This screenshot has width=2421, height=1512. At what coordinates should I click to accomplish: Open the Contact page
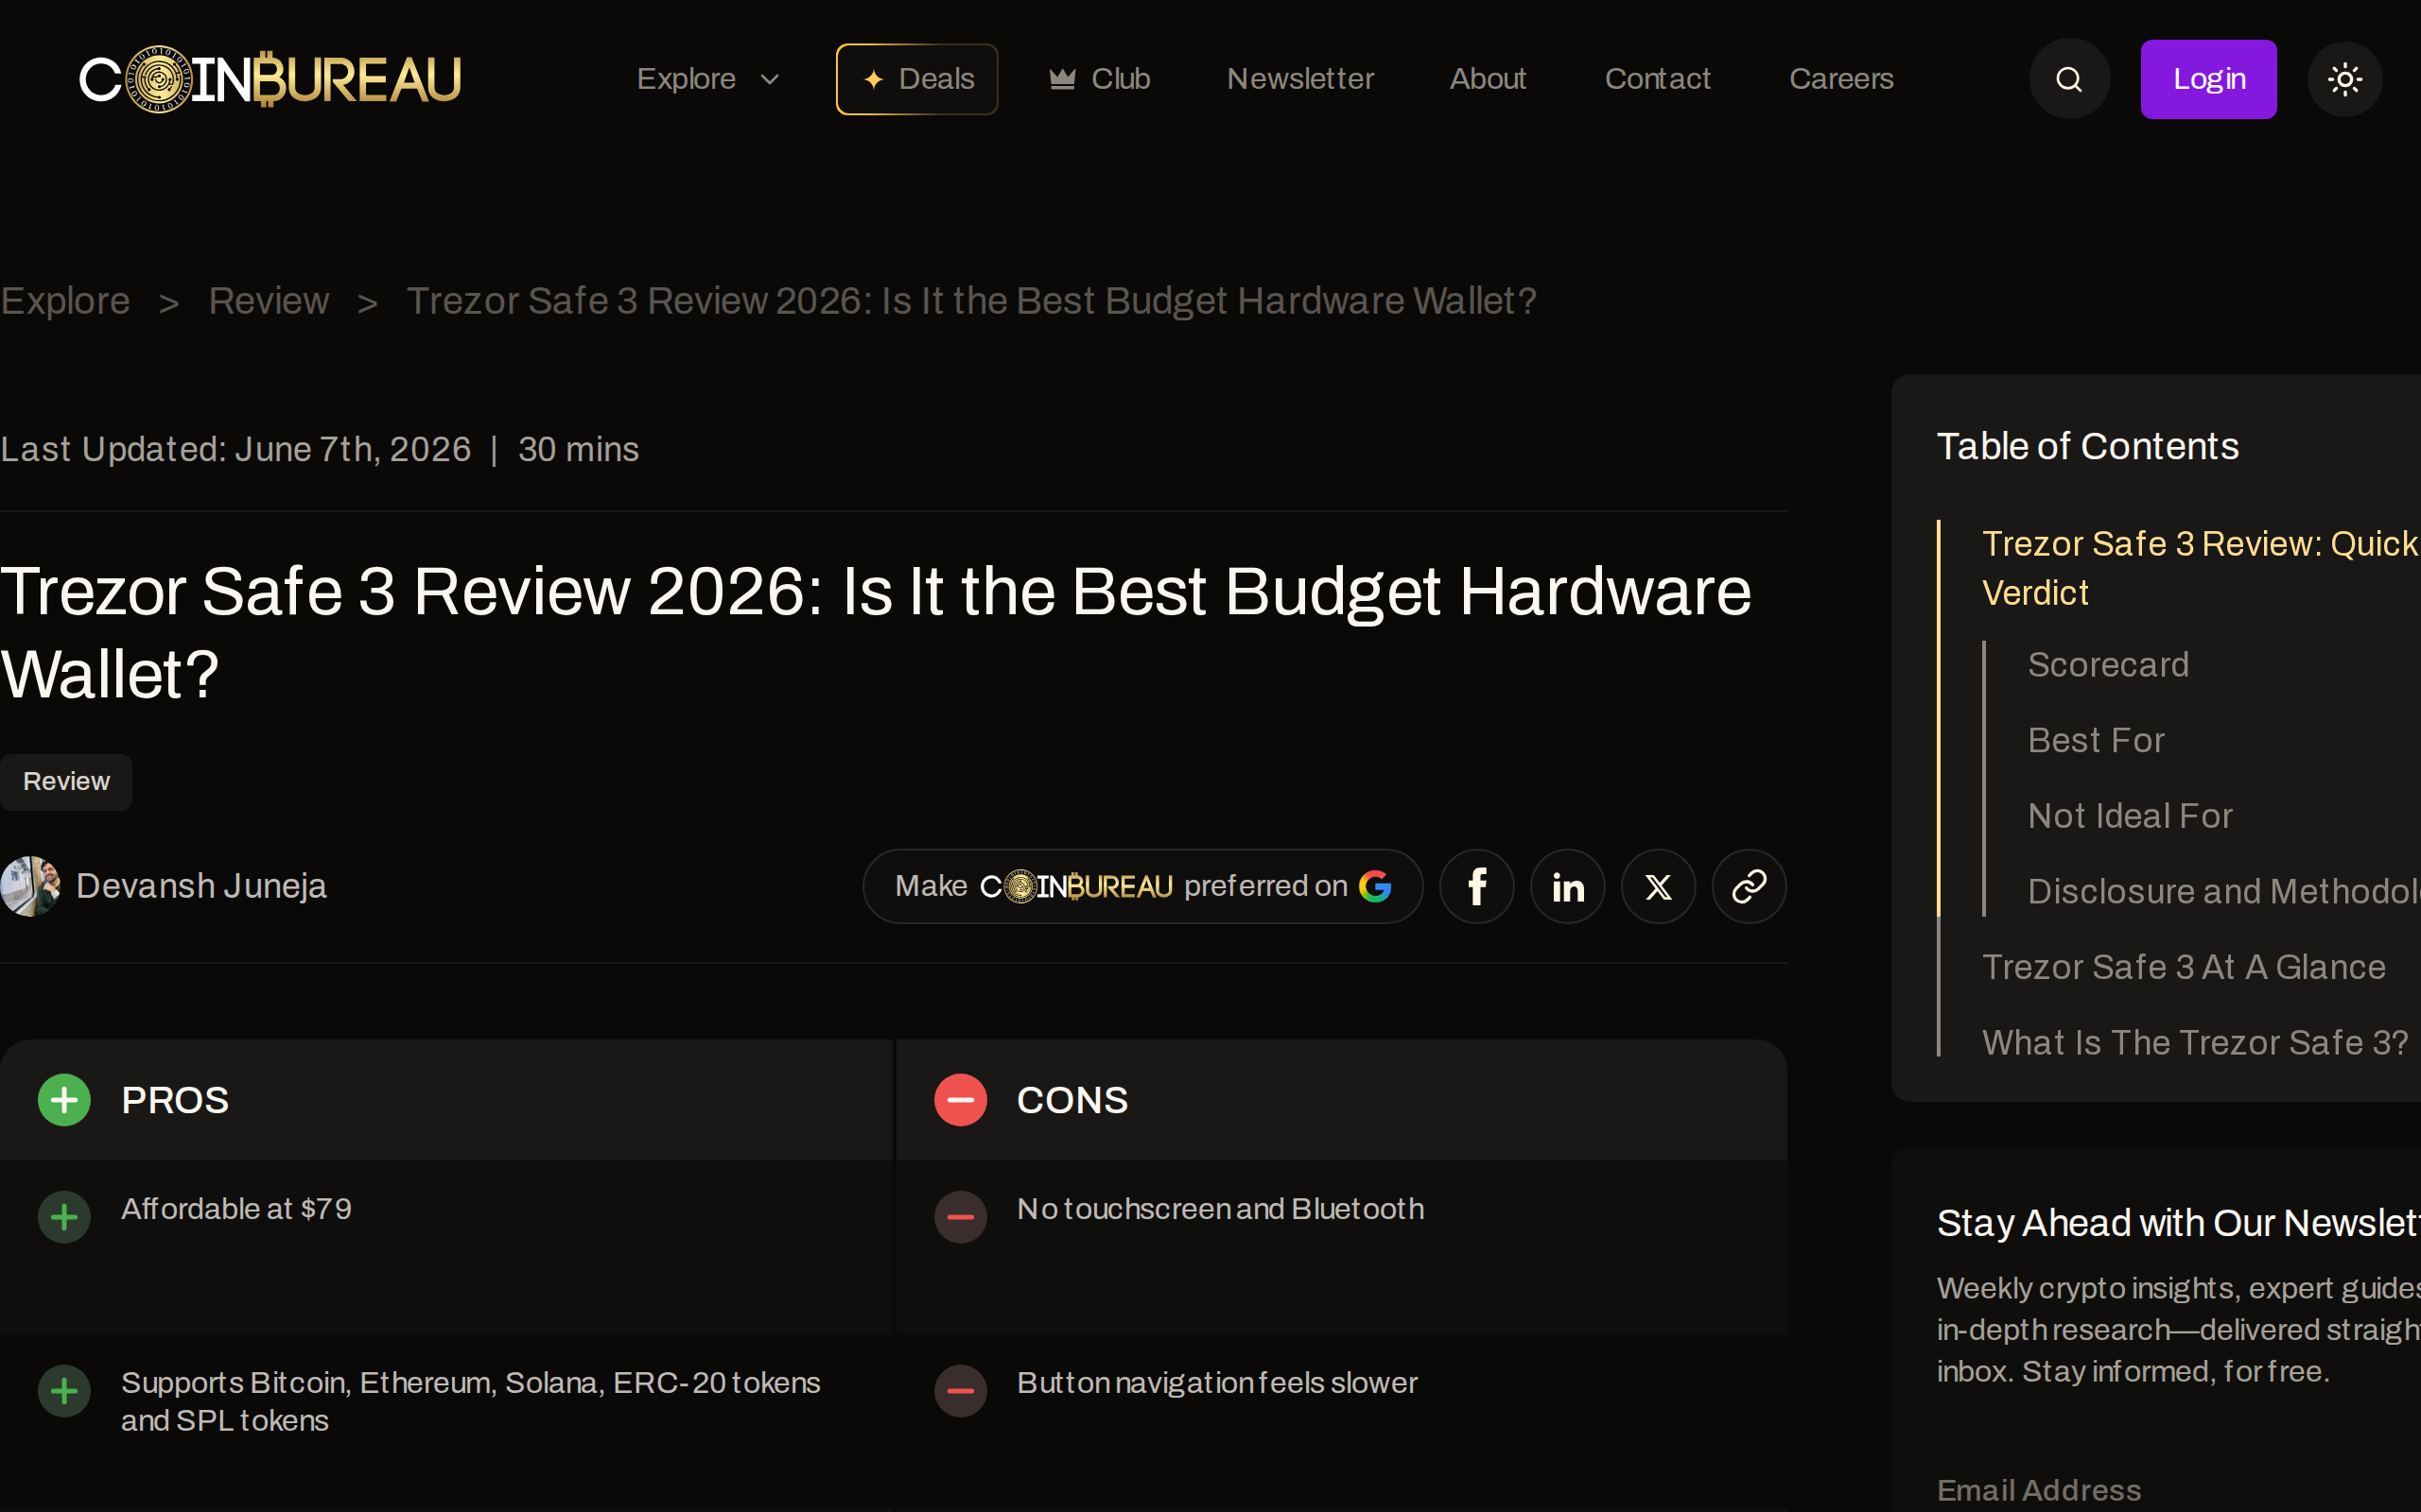coord(1658,79)
